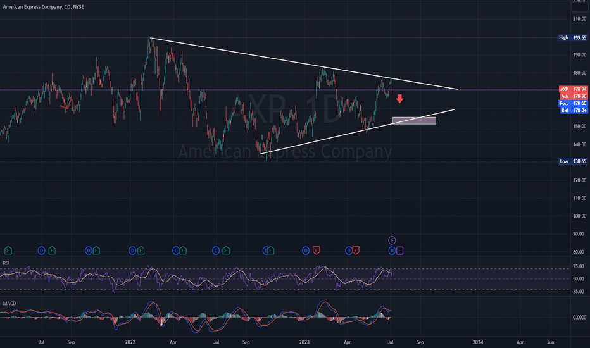Click the purple lightning bolt event icon
The height and width of the screenshot is (348, 590).
click(392, 240)
